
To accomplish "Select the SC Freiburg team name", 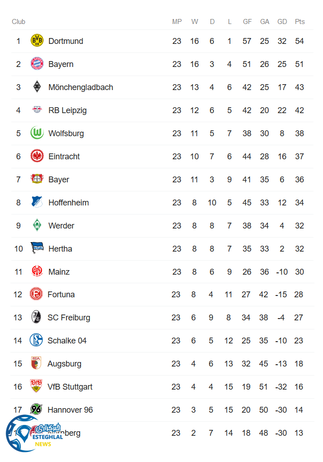I will point(69,318).
